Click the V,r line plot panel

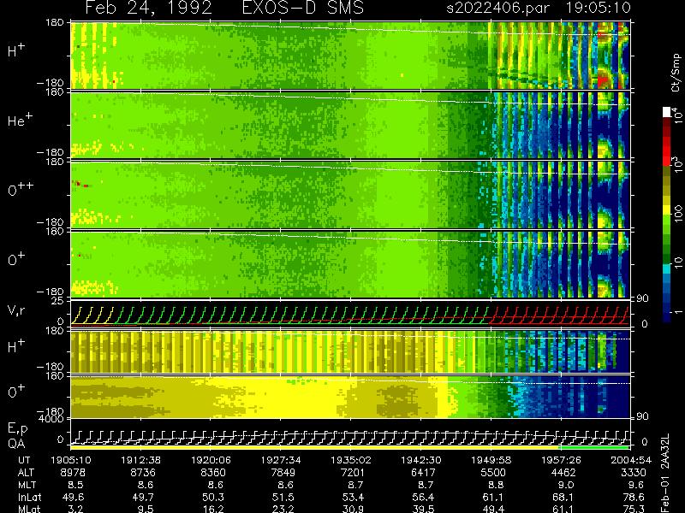tap(351, 314)
